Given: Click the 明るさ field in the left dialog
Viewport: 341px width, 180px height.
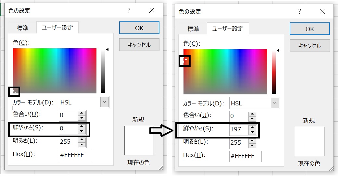Looking at the screenshot, I should pos(68,142).
